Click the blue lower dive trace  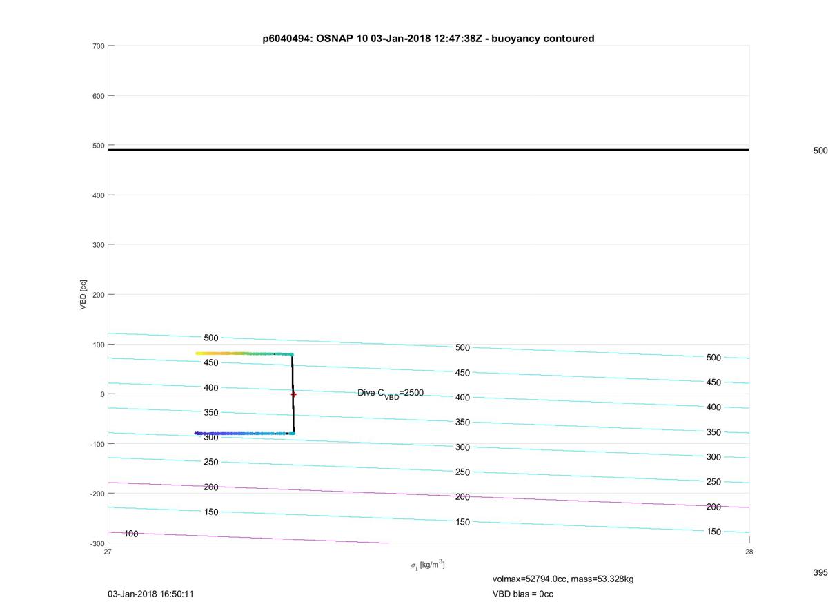coord(244,434)
